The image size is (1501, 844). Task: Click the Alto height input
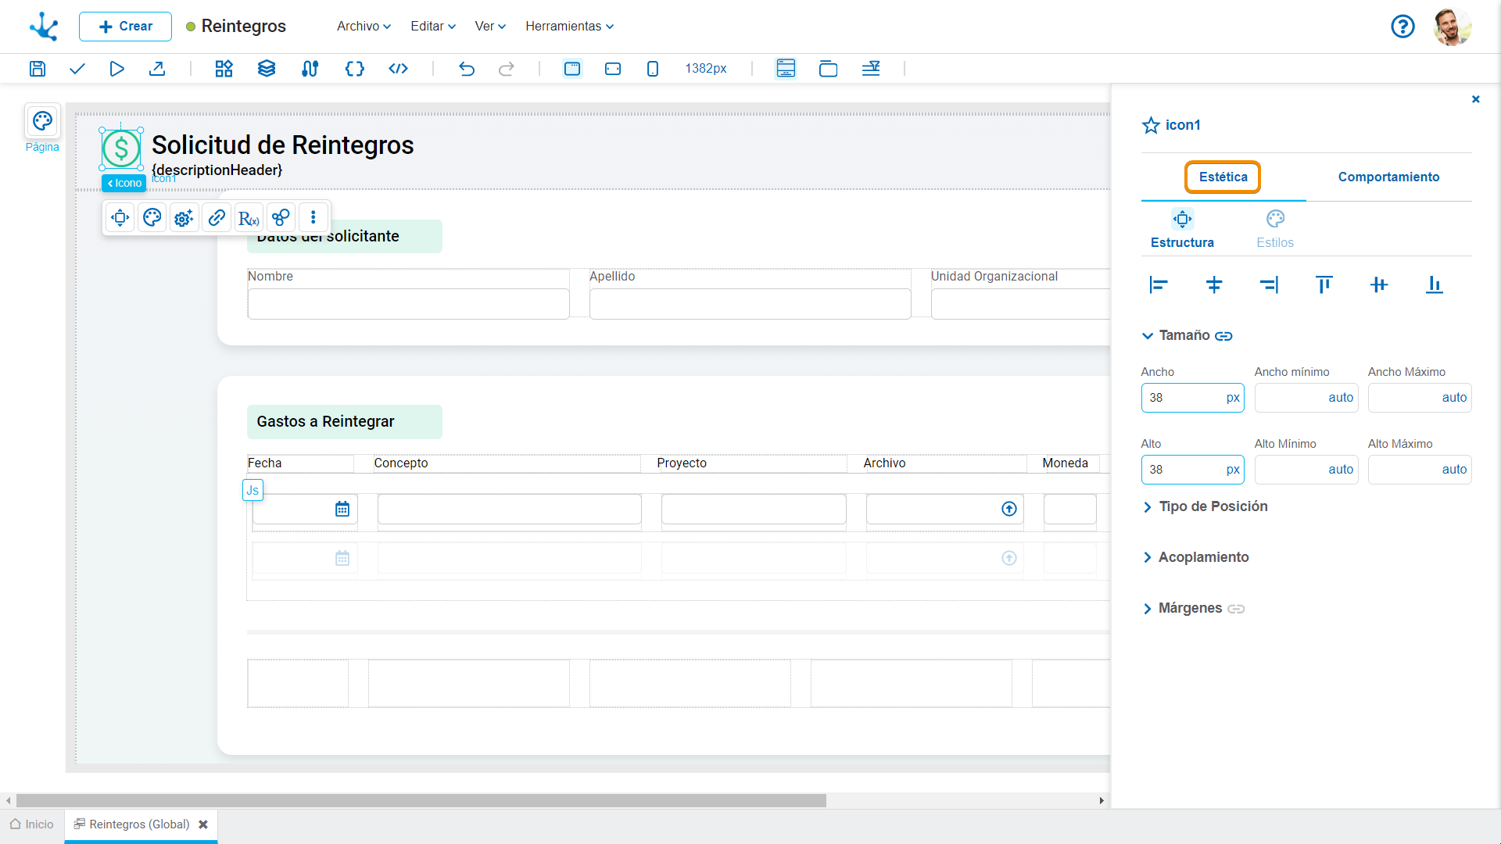point(1192,470)
